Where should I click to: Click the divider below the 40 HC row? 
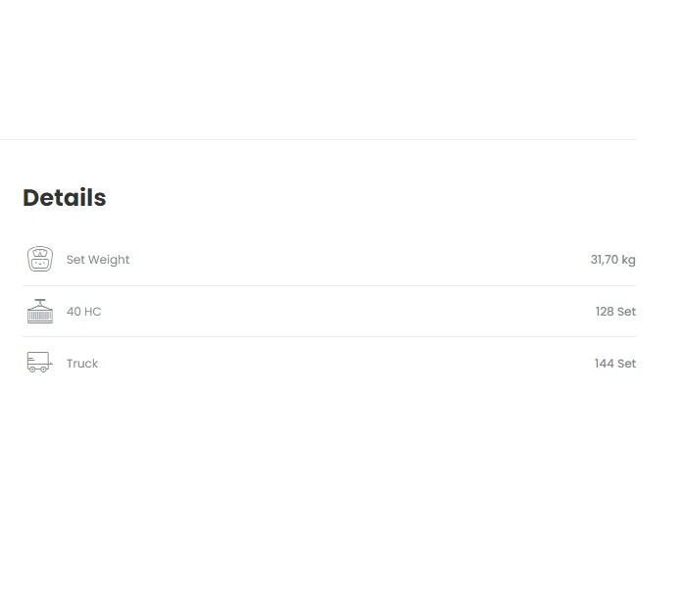[329, 336]
